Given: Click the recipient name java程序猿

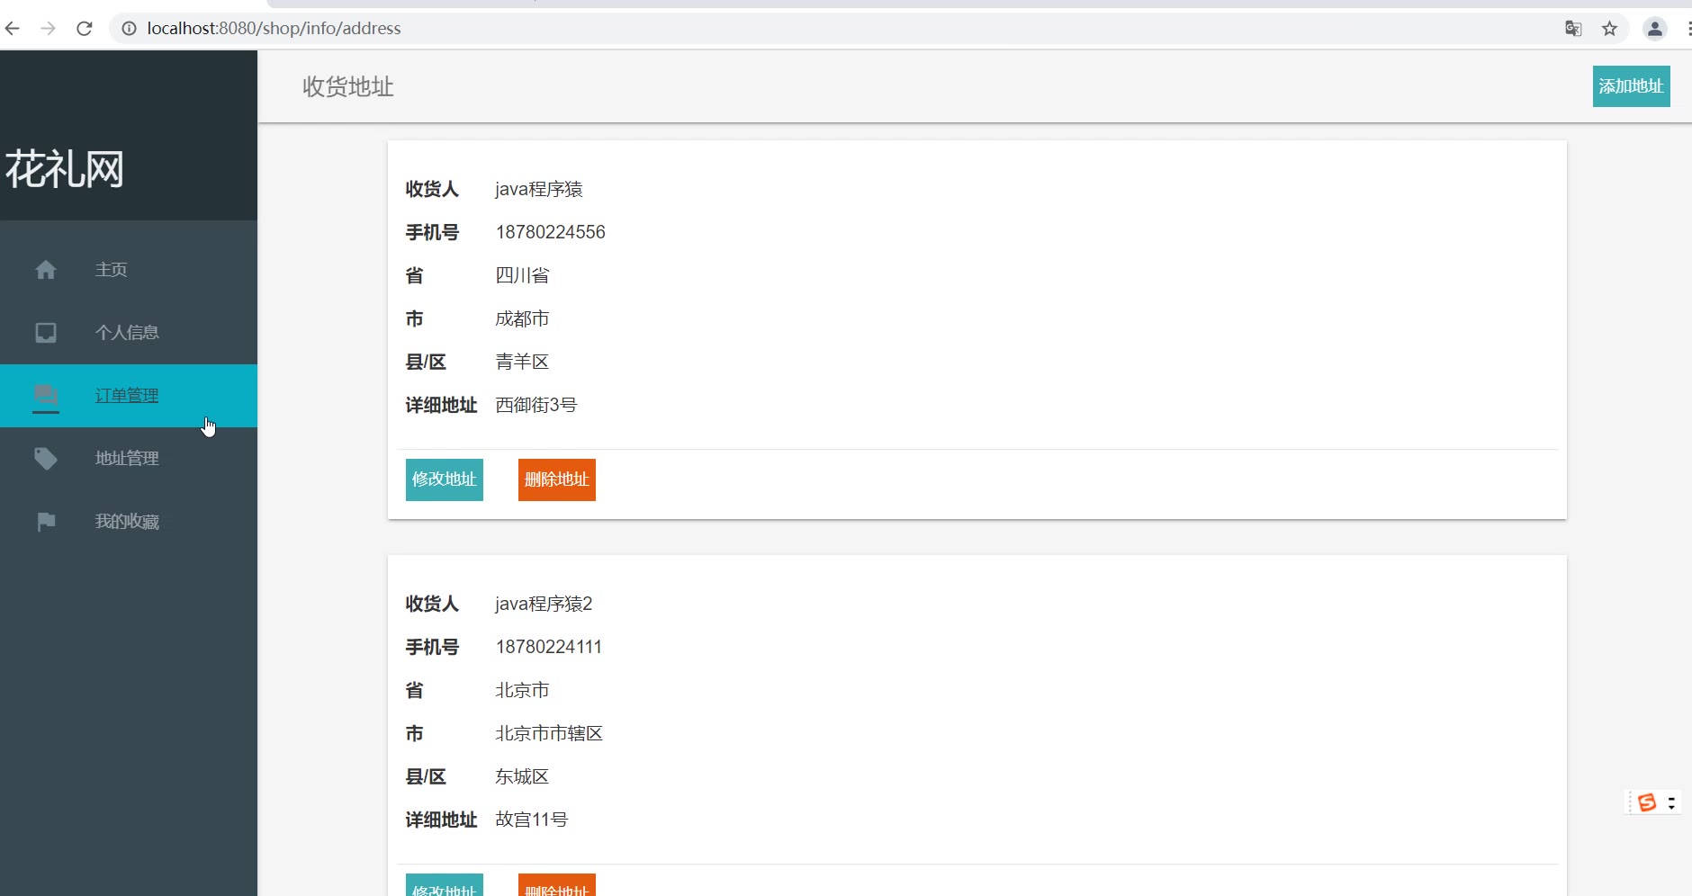Looking at the screenshot, I should pos(539,189).
